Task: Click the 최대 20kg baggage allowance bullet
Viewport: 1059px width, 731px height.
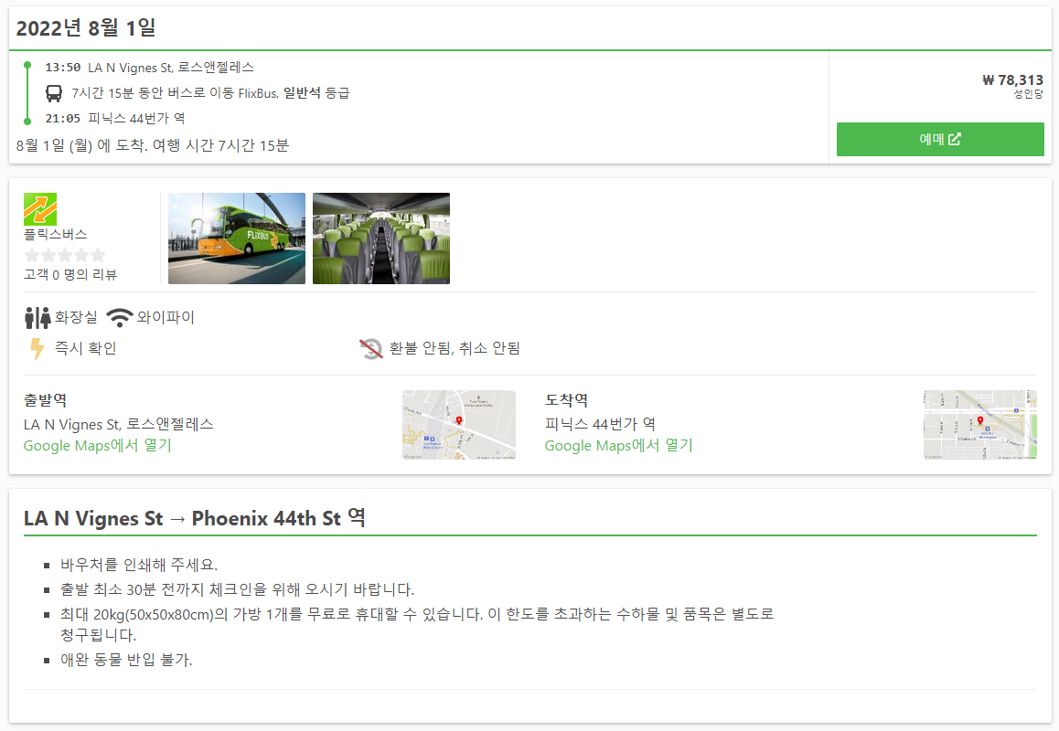Action: point(417,624)
